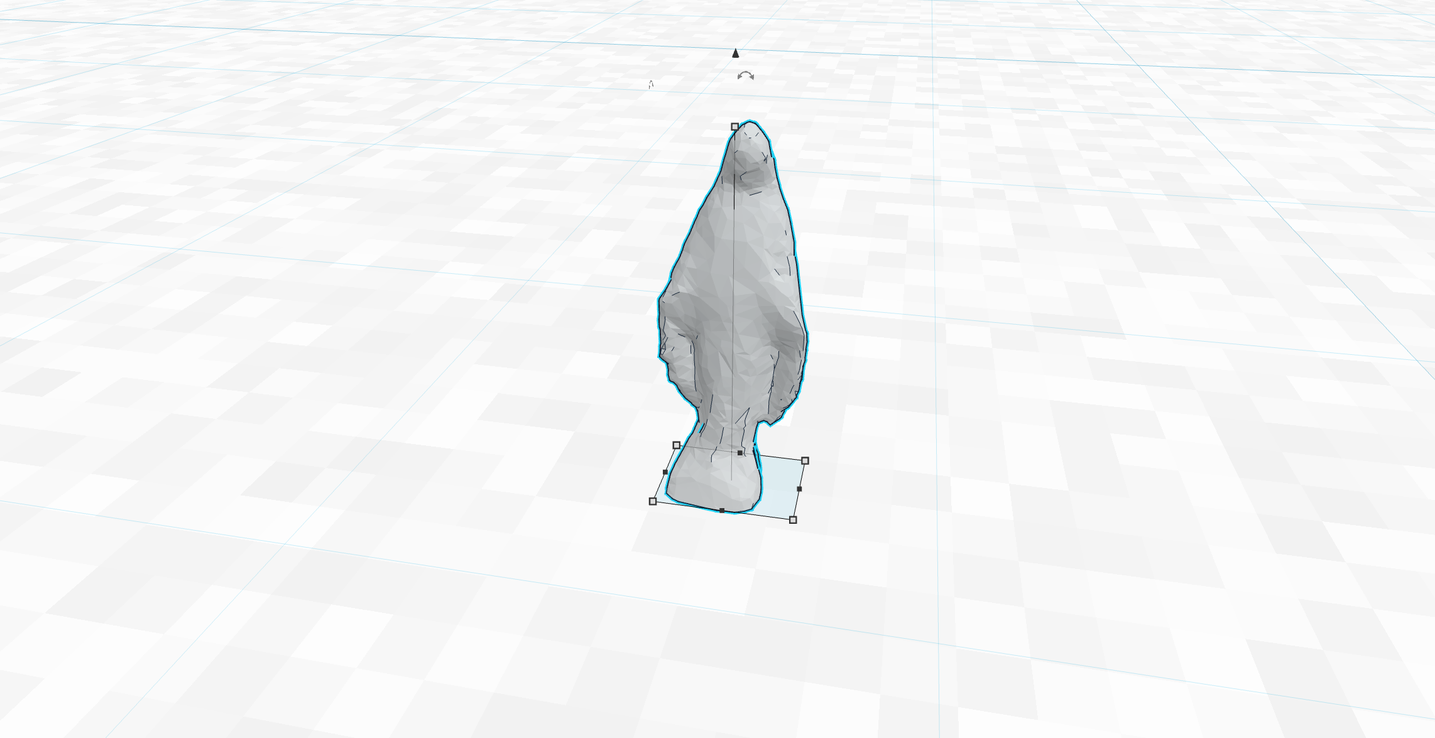Click the white scale handle atop the arrowhead tip
Screen dimensions: 1435x738
734,128
